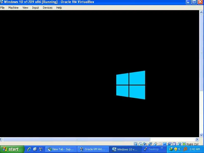The width and height of the screenshot is (204, 153).
Task: Close the VirtualBox VM window
Action: tap(200, 2)
